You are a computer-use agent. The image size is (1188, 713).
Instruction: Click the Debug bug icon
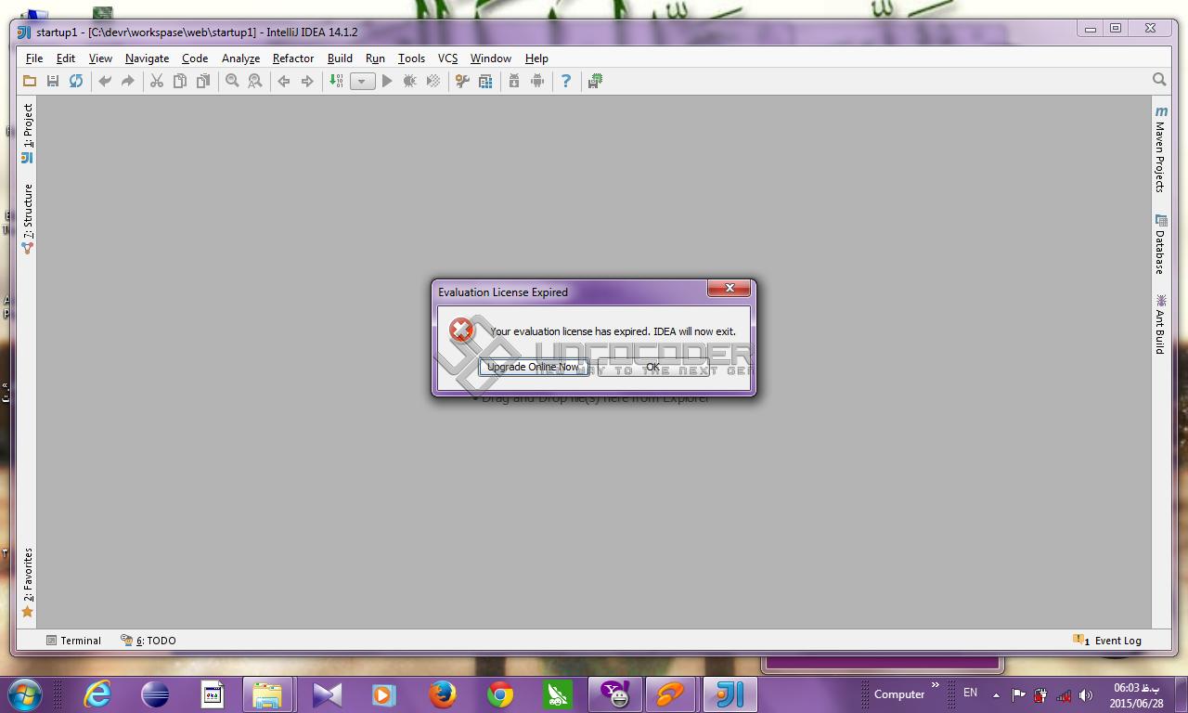(410, 82)
